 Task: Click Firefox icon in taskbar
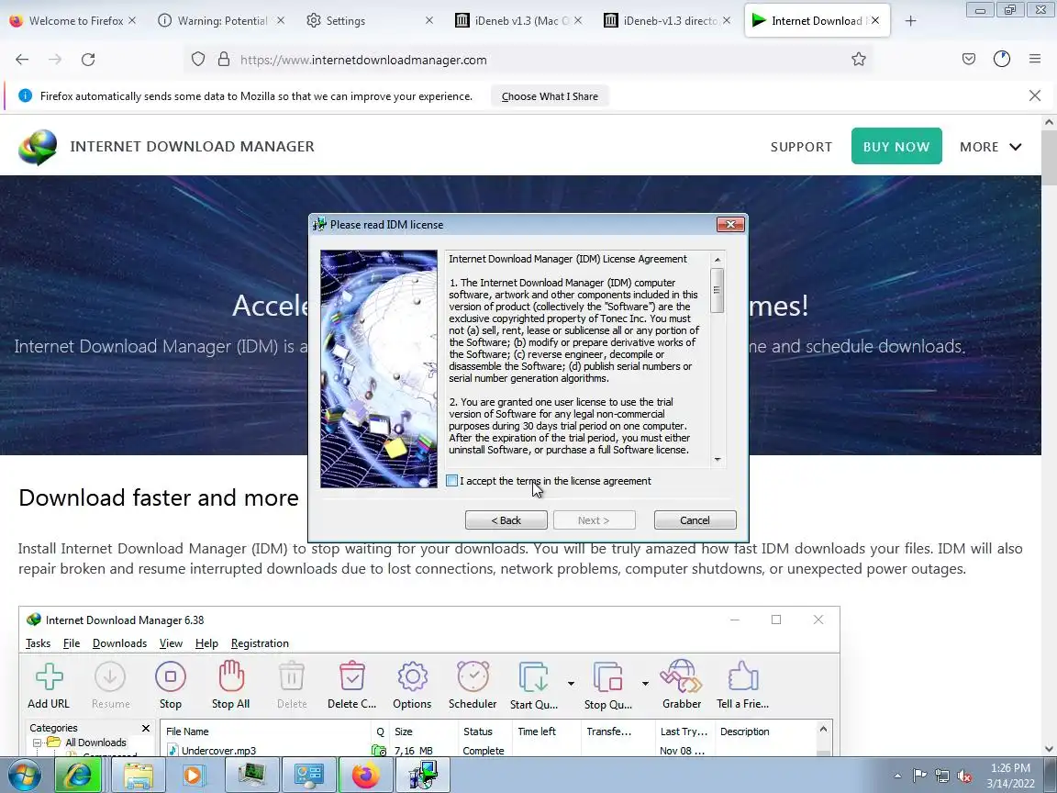click(x=365, y=776)
